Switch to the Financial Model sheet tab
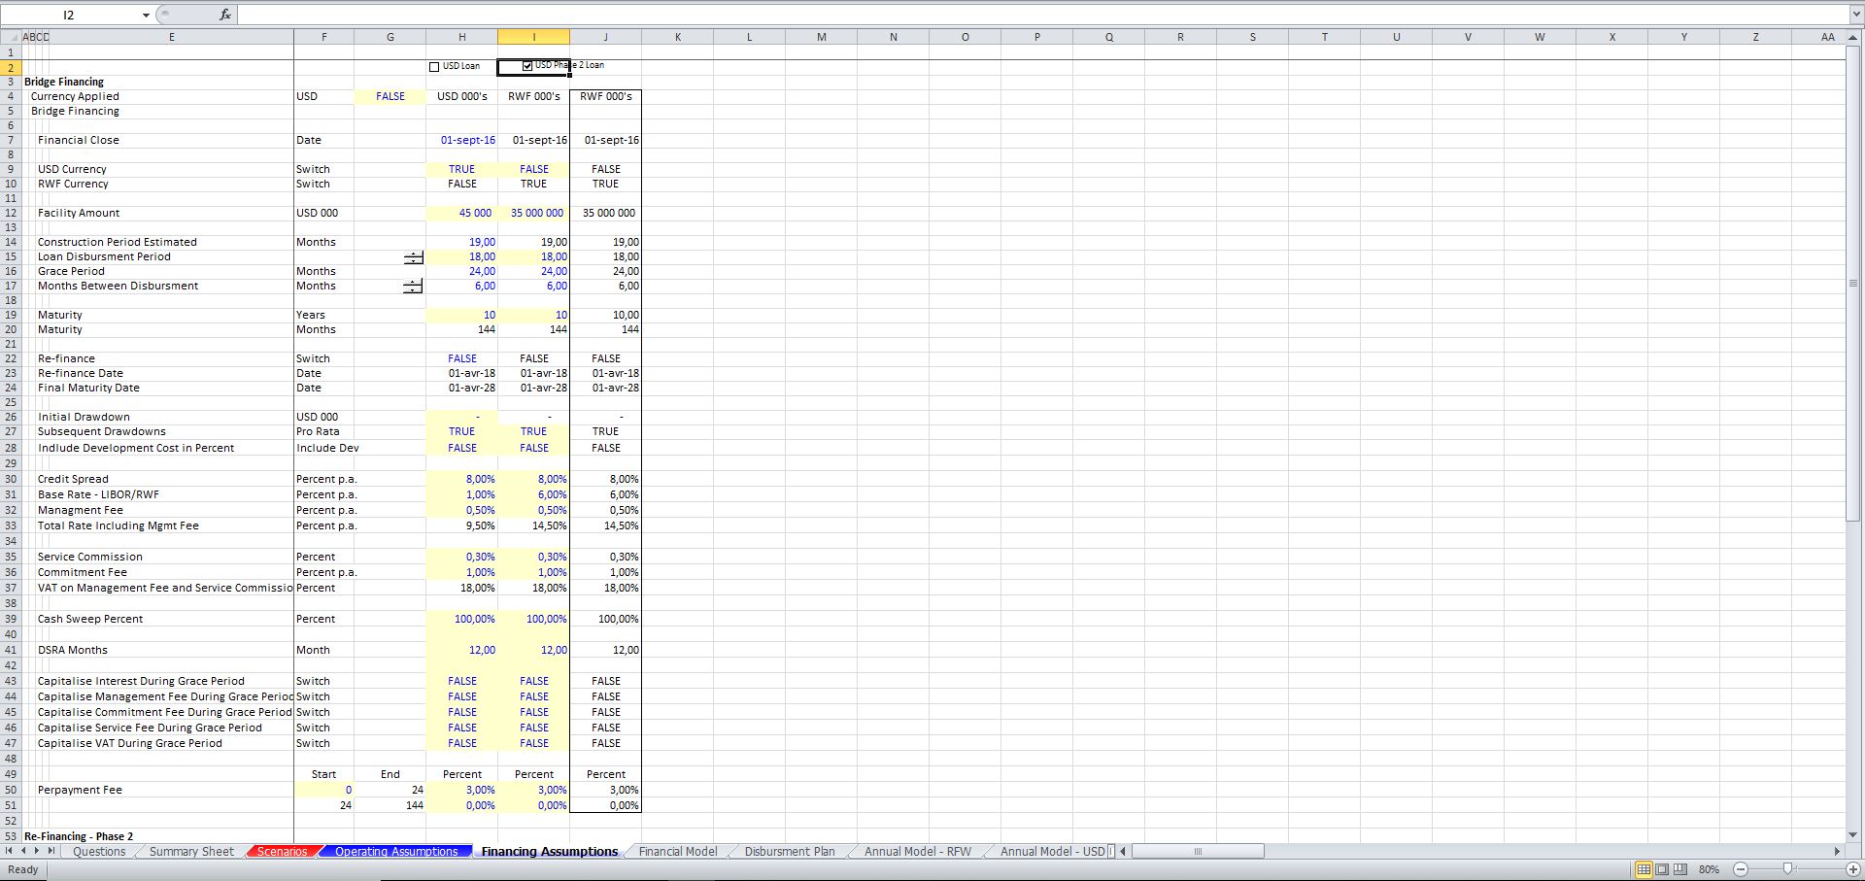The image size is (1865, 881). point(677,851)
